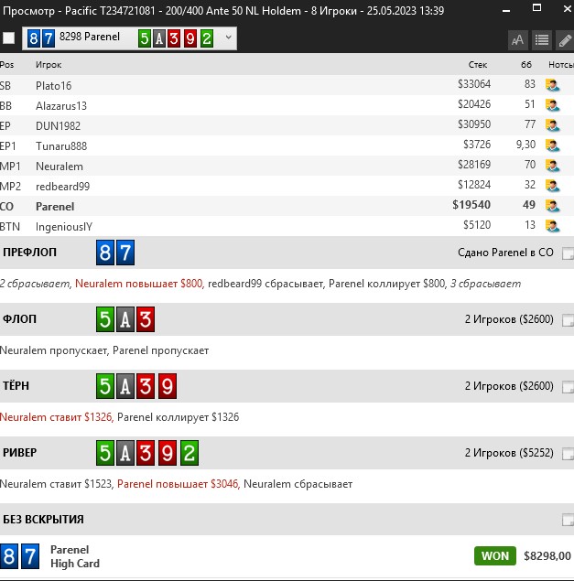The width and height of the screenshot is (574, 581).
Task: Click stack value $19540
Action: (471, 205)
